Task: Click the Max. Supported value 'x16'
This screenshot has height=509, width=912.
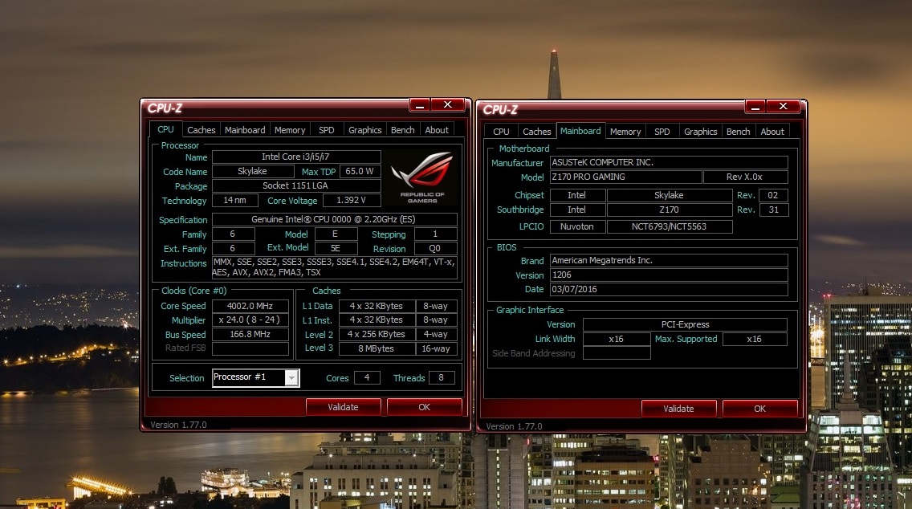Action: [x=755, y=339]
